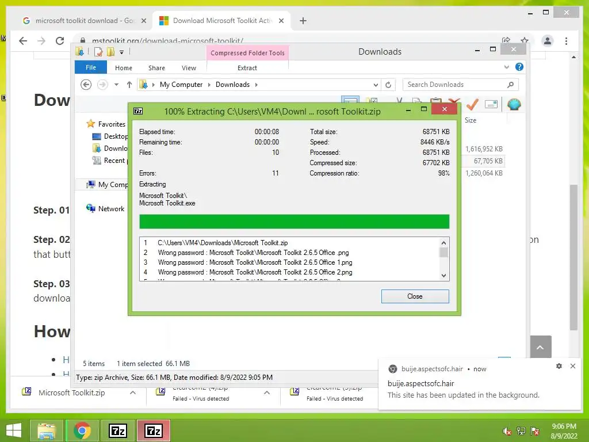This screenshot has height=442, width=589.
Task: Click the Share page icon in Chrome address bar
Action: [506, 40]
